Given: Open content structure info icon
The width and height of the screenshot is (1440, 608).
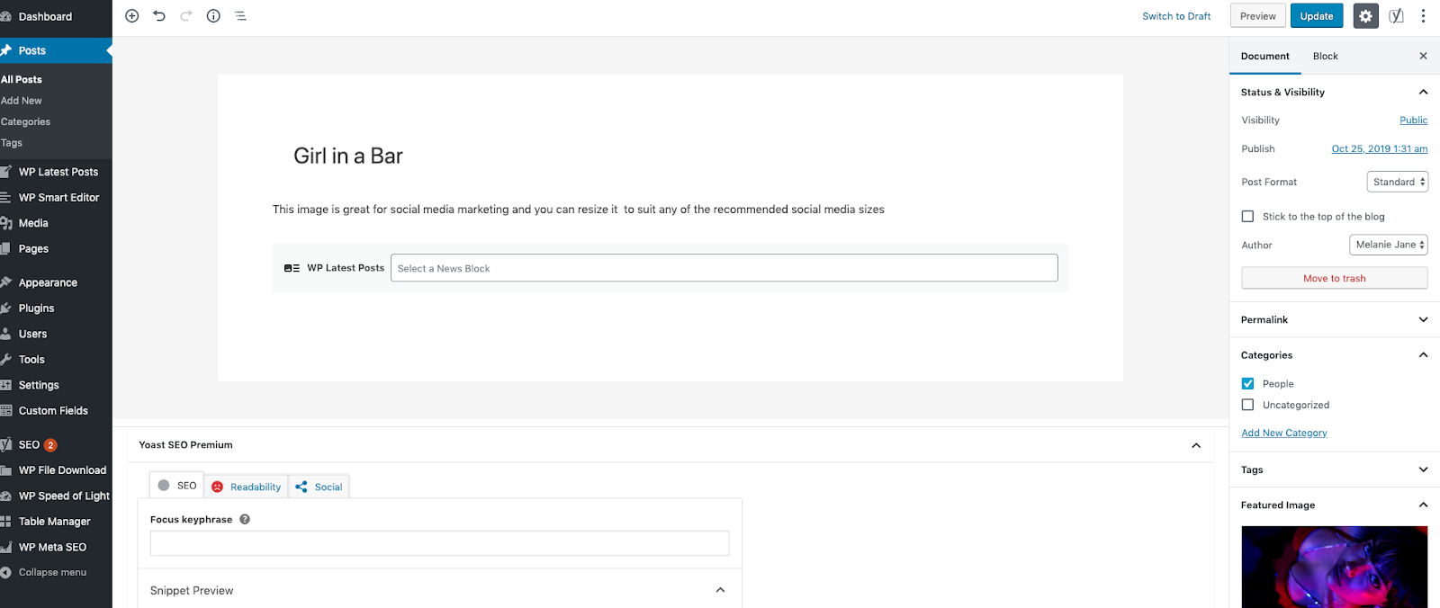Looking at the screenshot, I should pos(213,16).
